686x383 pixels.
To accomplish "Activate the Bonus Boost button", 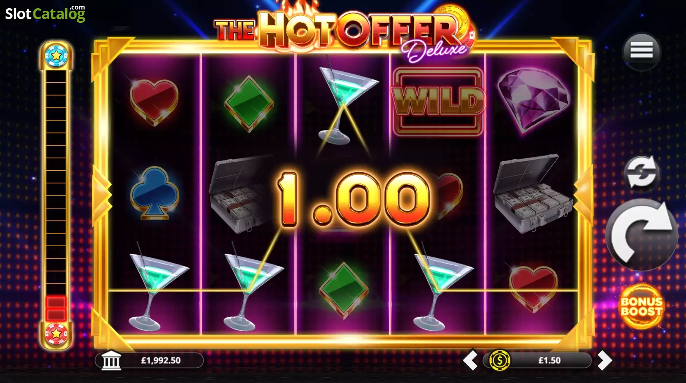I will tap(641, 307).
